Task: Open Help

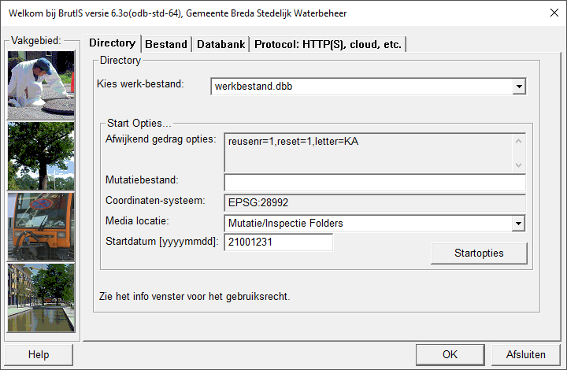Action: point(39,354)
